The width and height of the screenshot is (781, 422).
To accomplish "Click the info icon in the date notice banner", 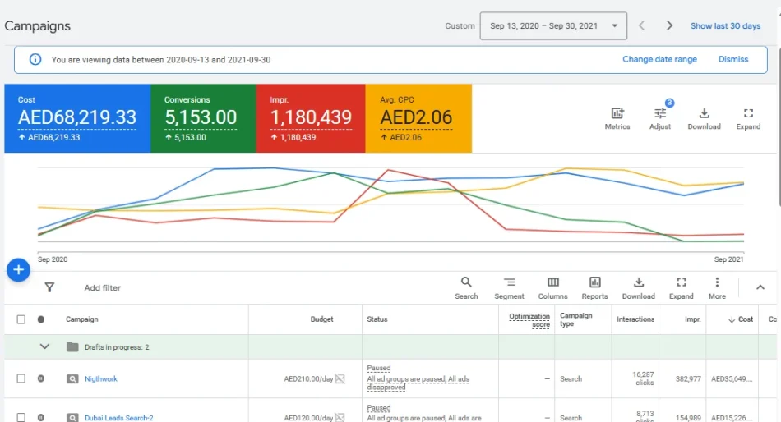I will click(35, 59).
